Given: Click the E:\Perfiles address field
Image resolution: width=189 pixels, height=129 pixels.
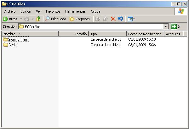Looking at the screenshot, I should pos(91,27).
